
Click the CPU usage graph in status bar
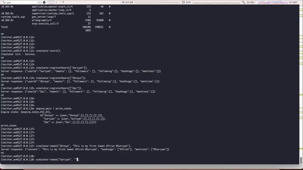coord(216,2)
